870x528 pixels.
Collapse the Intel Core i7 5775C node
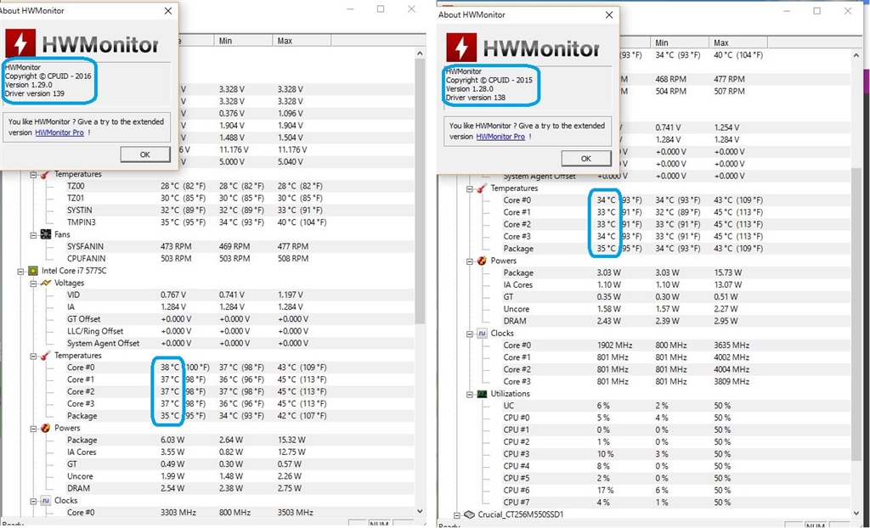tap(20, 271)
